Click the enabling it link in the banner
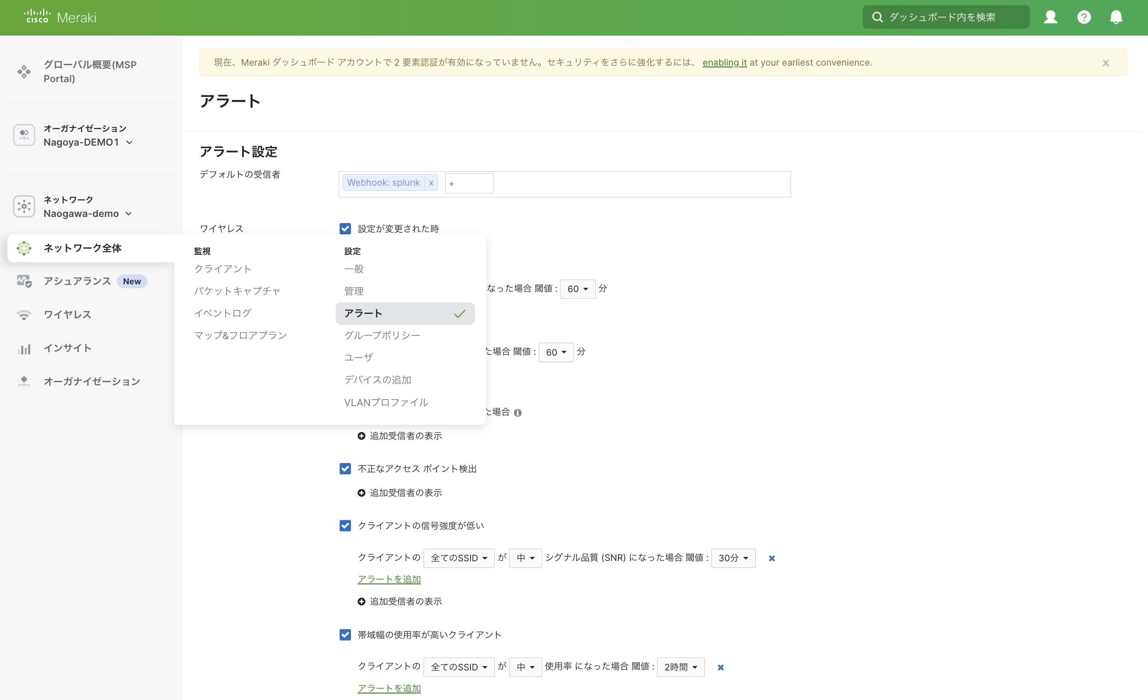The width and height of the screenshot is (1148, 700). [x=724, y=63]
